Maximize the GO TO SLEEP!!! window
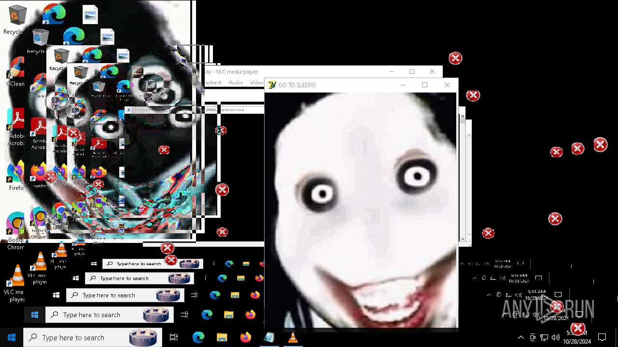The height and width of the screenshot is (347, 618). (x=425, y=85)
